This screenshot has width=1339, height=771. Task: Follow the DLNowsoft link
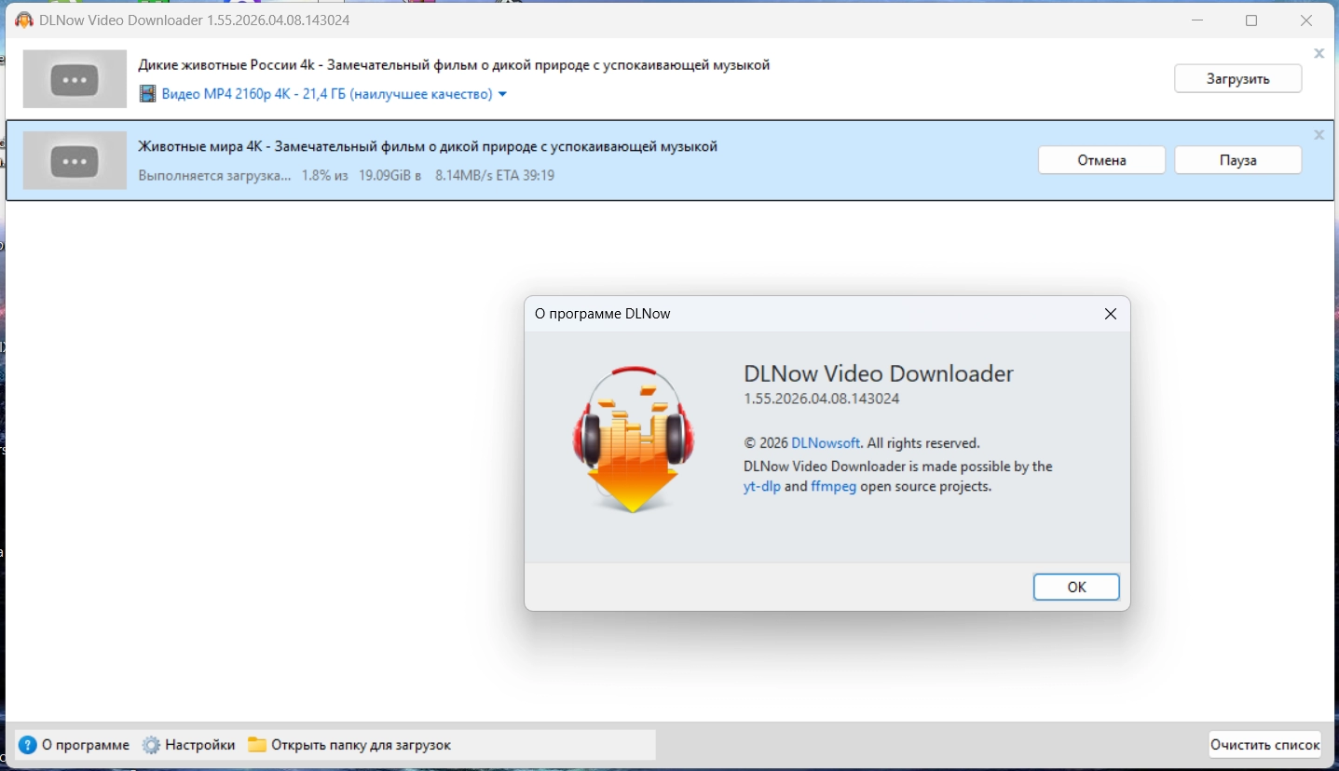coord(827,443)
